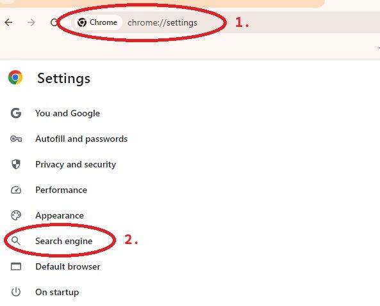Click the key icon for Autofill

tap(16, 139)
